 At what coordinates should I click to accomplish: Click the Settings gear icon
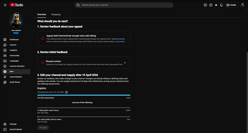(x=5, y=124)
